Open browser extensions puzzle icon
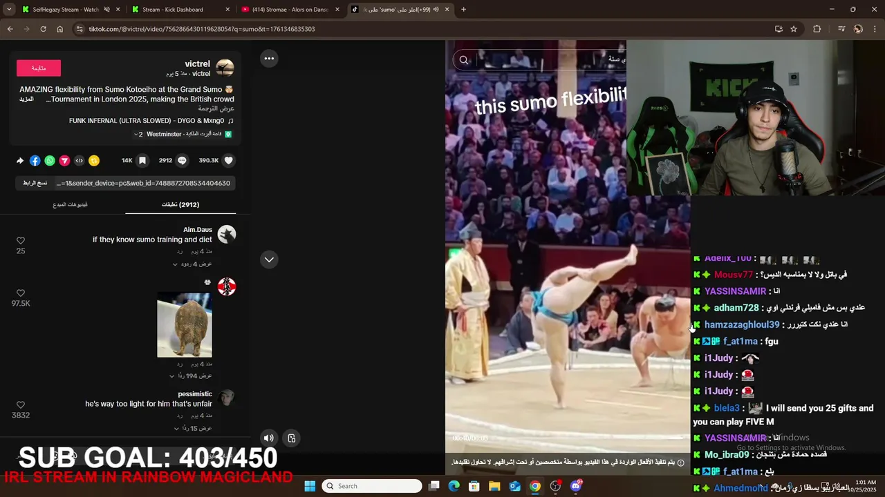 coord(817,29)
